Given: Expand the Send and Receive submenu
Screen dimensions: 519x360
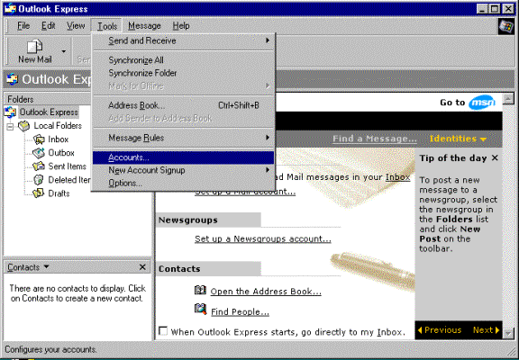Looking at the screenshot, I should point(184,40).
